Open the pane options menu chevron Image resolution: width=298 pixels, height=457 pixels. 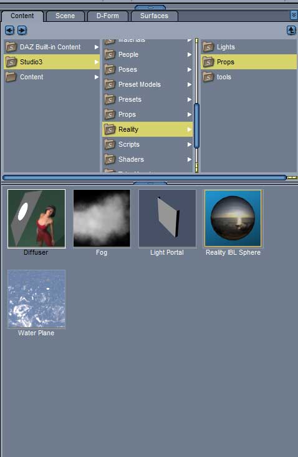[x=294, y=15]
